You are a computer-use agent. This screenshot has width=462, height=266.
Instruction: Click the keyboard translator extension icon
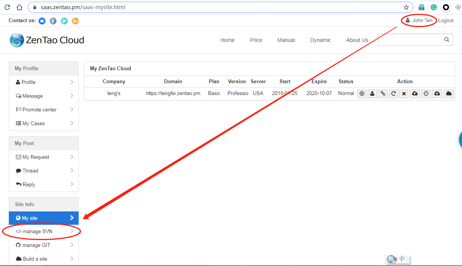click(x=422, y=7)
